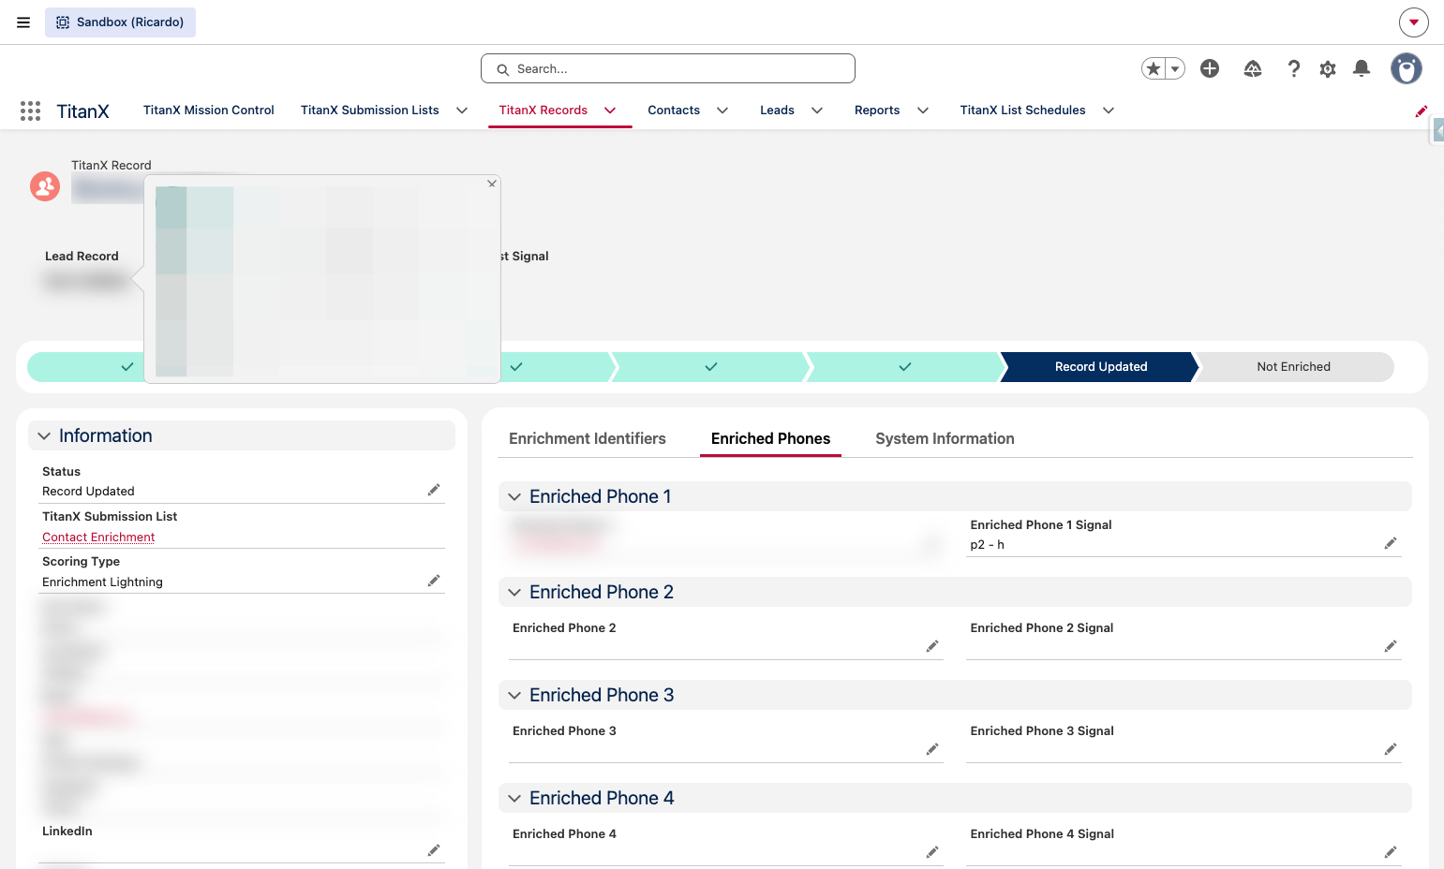Click the Favorites star icon
The image size is (1444, 869).
(x=1154, y=68)
